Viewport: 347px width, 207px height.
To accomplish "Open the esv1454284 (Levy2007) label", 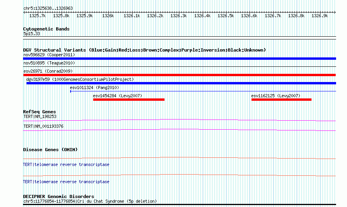I will (117, 96).
